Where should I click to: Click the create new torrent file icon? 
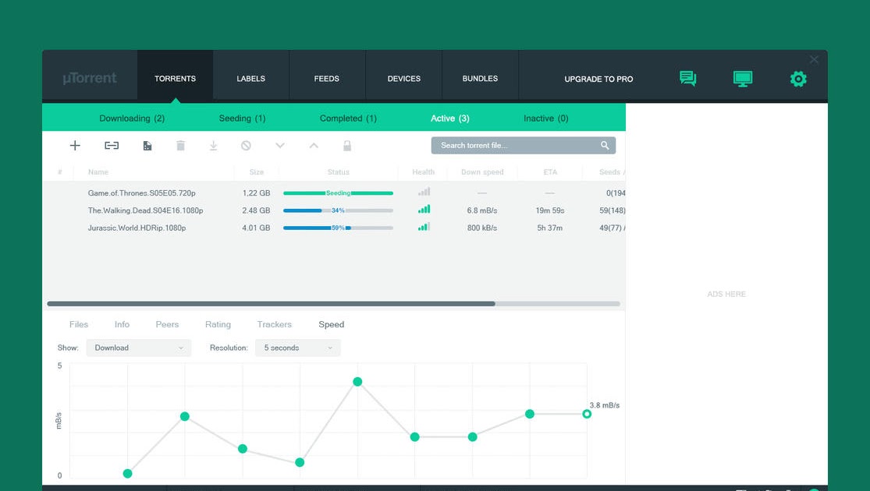click(147, 145)
